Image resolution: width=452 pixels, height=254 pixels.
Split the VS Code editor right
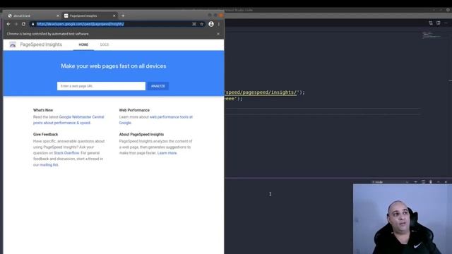(x=438, y=23)
